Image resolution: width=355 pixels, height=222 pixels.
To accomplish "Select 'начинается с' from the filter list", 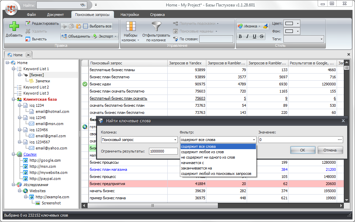I will click(x=192, y=163).
